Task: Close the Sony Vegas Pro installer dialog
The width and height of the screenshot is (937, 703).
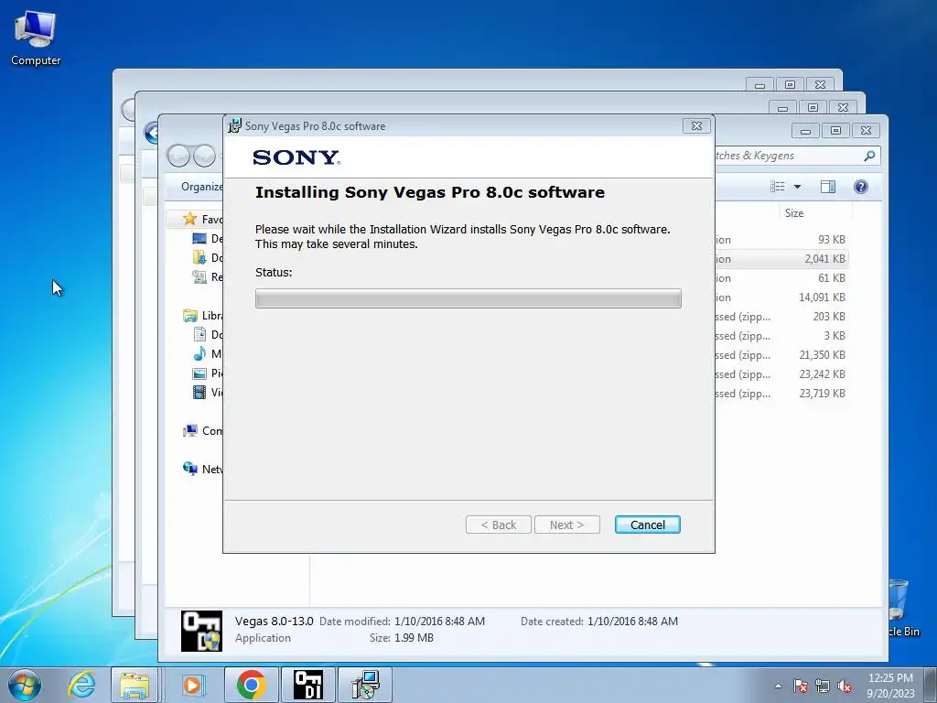Action: (x=696, y=125)
